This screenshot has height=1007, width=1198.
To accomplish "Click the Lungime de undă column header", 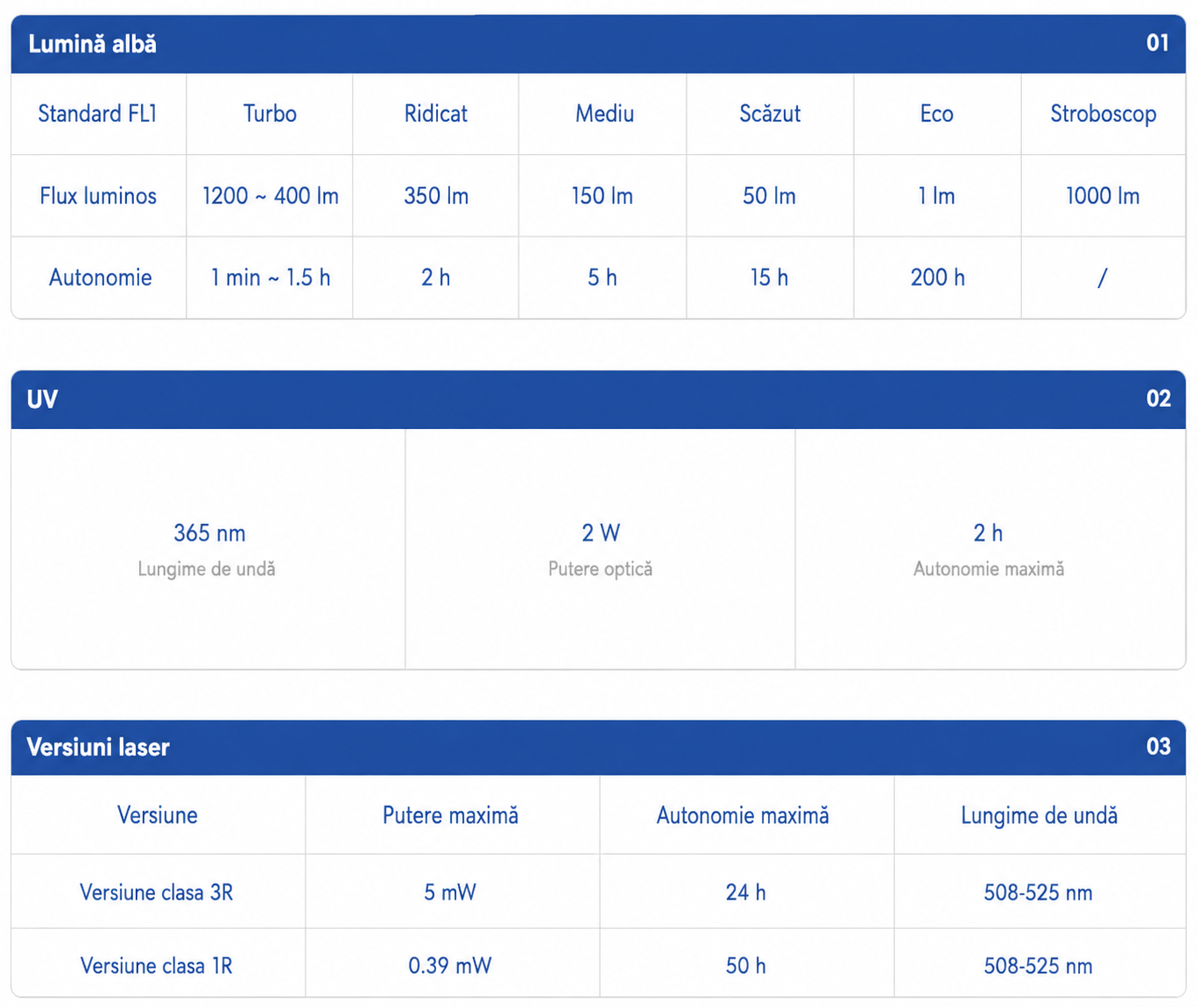I will 1039,816.
